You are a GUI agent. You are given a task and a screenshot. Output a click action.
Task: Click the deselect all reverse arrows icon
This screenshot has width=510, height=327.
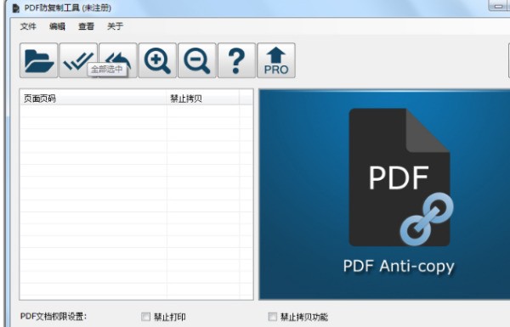[118, 60]
